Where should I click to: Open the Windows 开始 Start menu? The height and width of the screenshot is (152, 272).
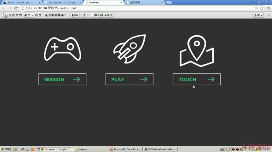pos(5,149)
